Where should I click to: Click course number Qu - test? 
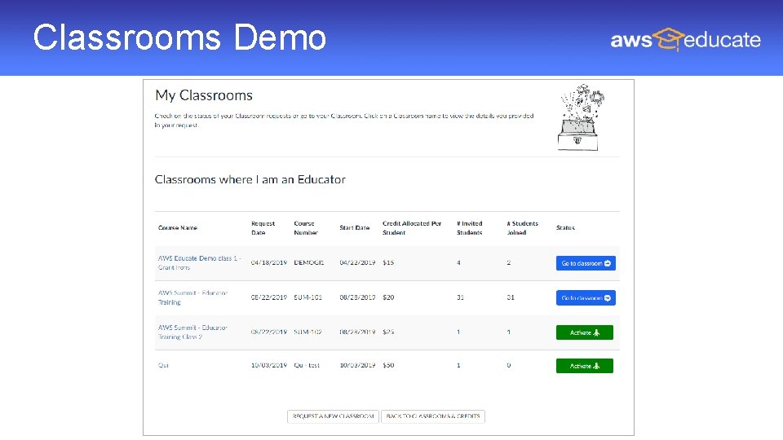pyautogui.click(x=307, y=365)
